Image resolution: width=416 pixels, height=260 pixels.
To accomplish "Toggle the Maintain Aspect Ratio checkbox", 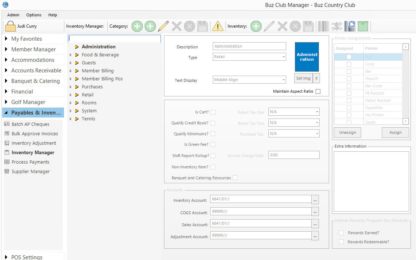I will point(318,92).
